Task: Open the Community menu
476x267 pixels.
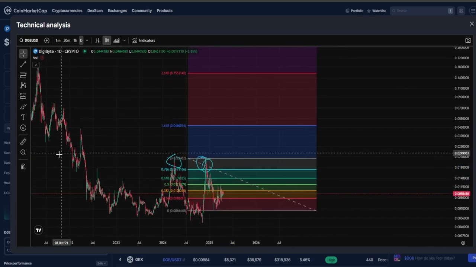Action: pos(142,11)
